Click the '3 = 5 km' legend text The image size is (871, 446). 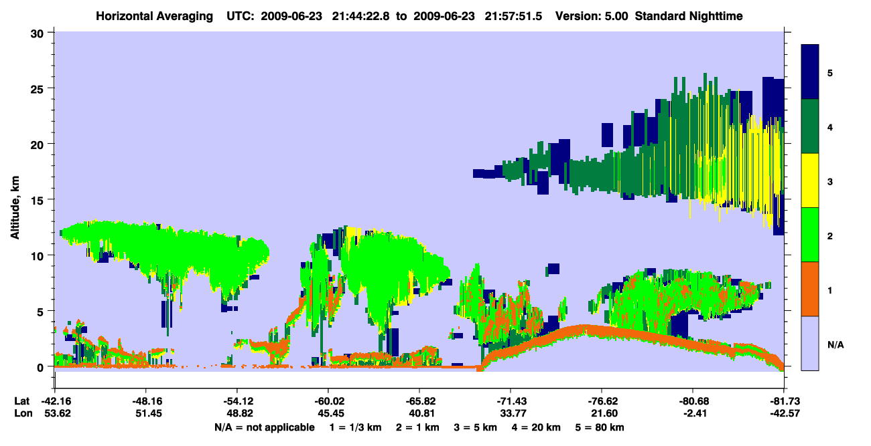coord(477,427)
